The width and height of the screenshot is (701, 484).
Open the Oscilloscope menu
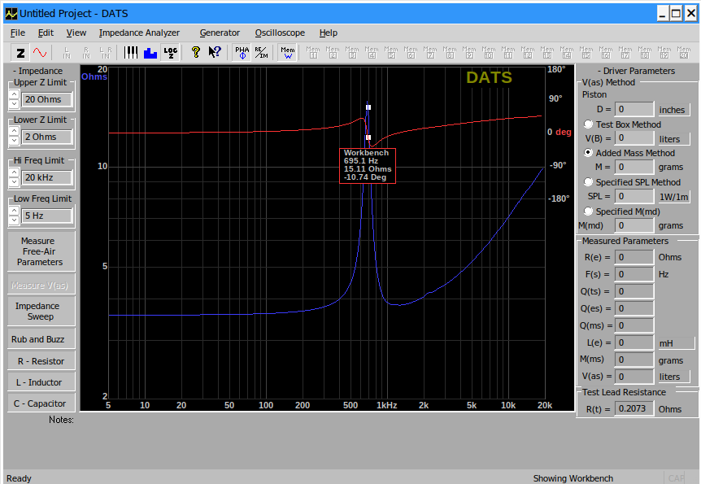pos(280,33)
